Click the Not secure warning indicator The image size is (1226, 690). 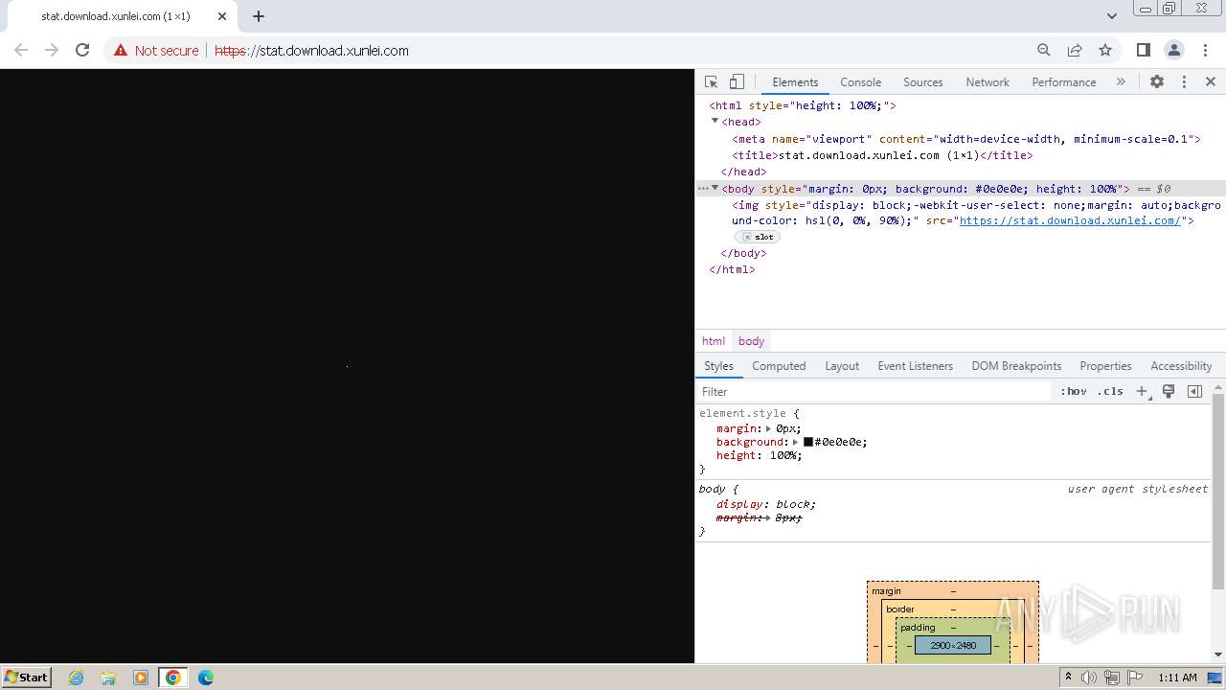coord(156,51)
